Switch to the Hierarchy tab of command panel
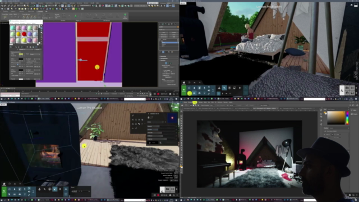This screenshot has width=359, height=202. (166, 24)
